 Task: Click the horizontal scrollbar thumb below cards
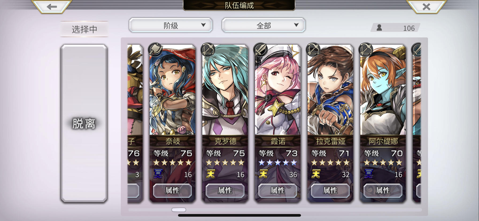pyautogui.click(x=179, y=210)
